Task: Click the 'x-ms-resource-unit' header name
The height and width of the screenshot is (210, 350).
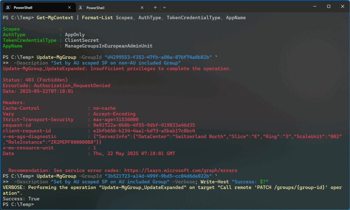Action: 28,148
